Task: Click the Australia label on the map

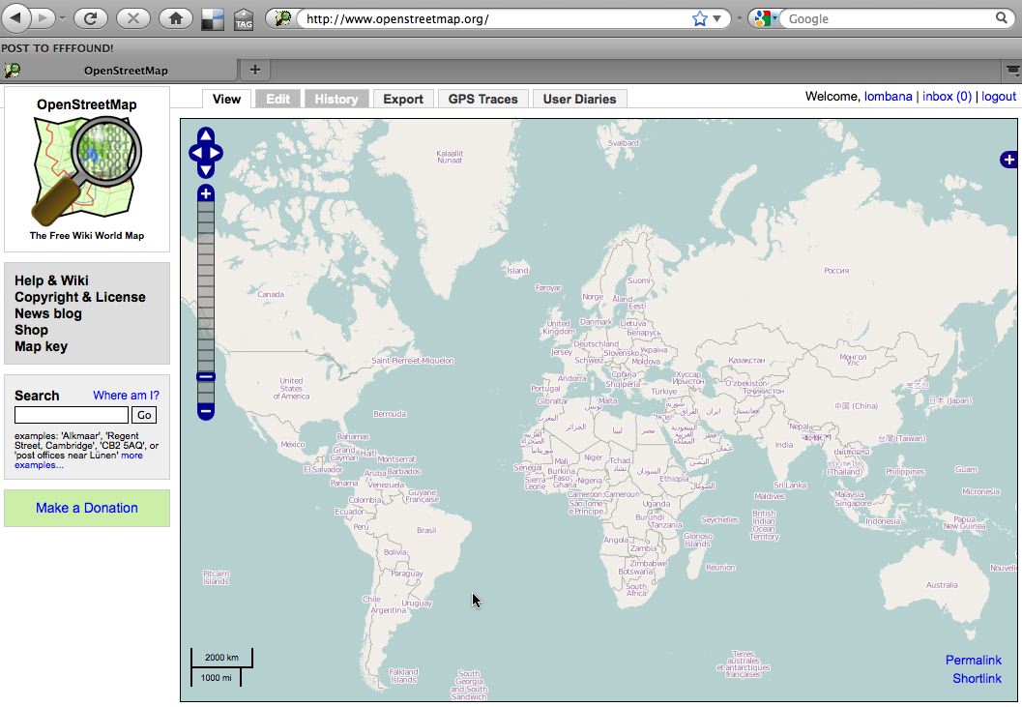Action: tap(942, 585)
